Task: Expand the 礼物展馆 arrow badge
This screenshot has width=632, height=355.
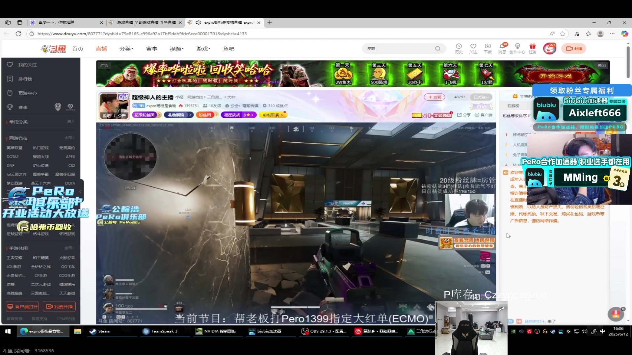Action: [x=179, y=115]
